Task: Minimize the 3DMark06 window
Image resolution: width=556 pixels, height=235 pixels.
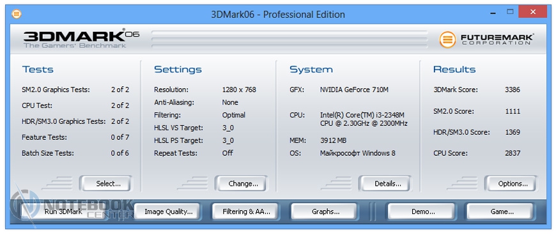Action: tap(493, 13)
